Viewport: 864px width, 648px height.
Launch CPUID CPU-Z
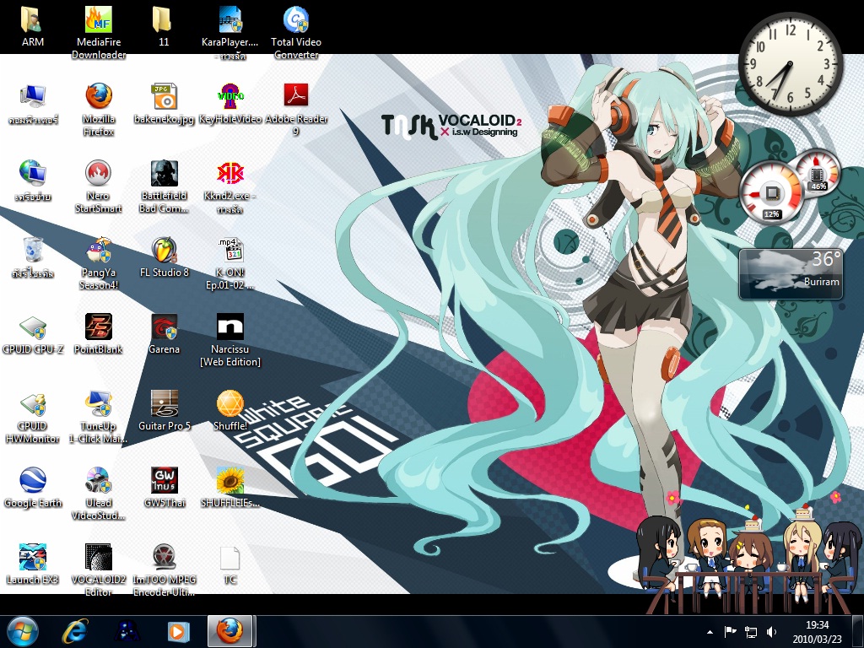point(33,334)
